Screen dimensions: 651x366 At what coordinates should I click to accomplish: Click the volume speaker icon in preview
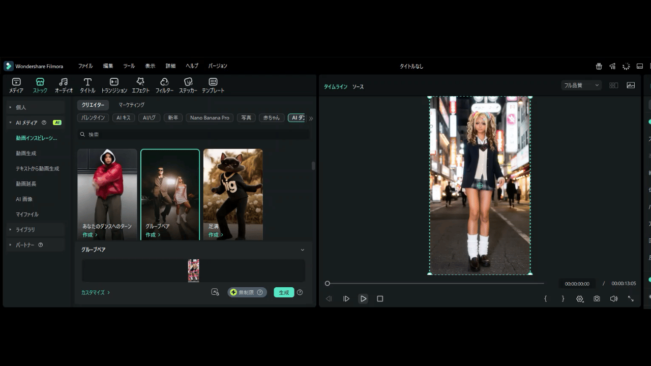tap(614, 299)
